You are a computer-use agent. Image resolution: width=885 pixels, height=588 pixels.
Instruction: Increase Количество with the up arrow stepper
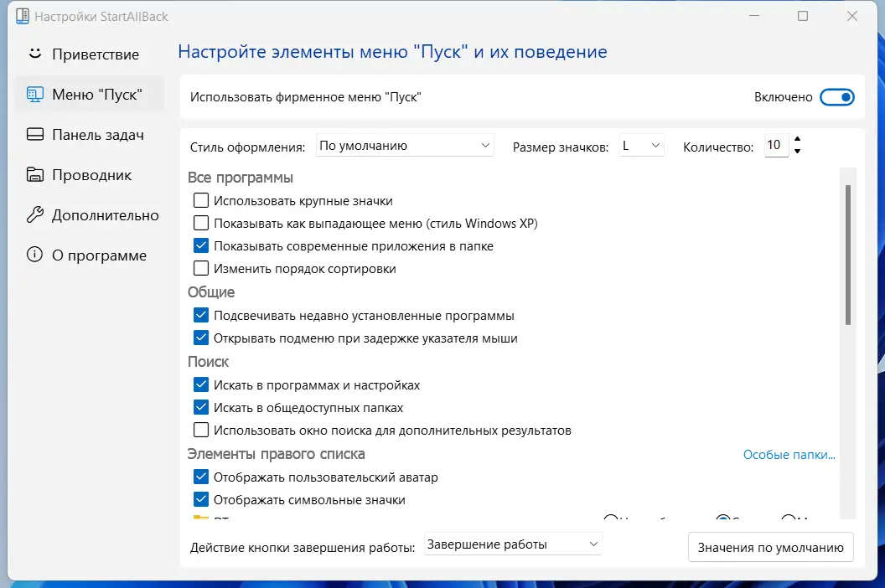pyautogui.click(x=797, y=140)
